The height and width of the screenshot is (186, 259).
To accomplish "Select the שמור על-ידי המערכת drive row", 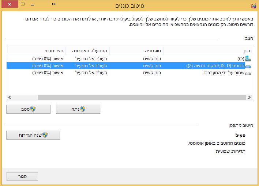I will (129, 73).
